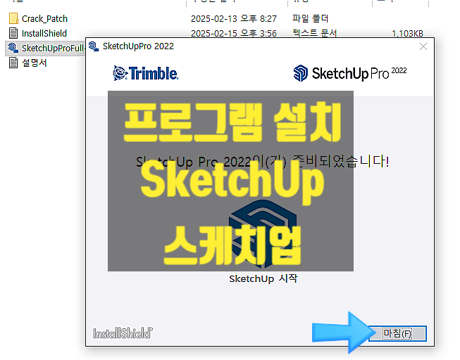Click the Trimble logo
The width and height of the screenshot is (460, 360).
146,73
